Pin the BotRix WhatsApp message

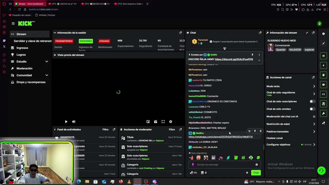pyautogui.click(x=255, y=131)
